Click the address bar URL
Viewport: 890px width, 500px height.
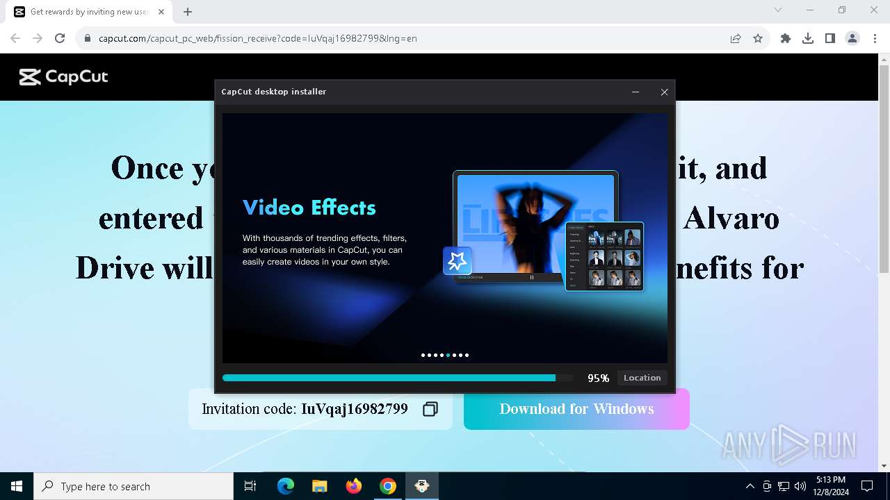click(x=258, y=38)
